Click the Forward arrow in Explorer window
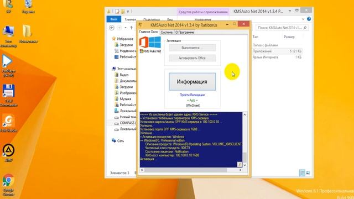Viewport: 354px width, 199px height. [119, 28]
